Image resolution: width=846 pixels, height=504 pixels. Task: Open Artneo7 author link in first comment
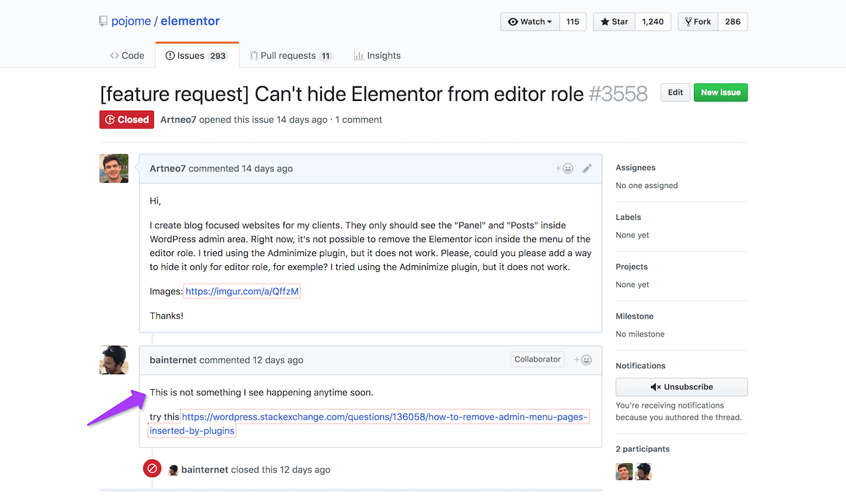tap(168, 168)
